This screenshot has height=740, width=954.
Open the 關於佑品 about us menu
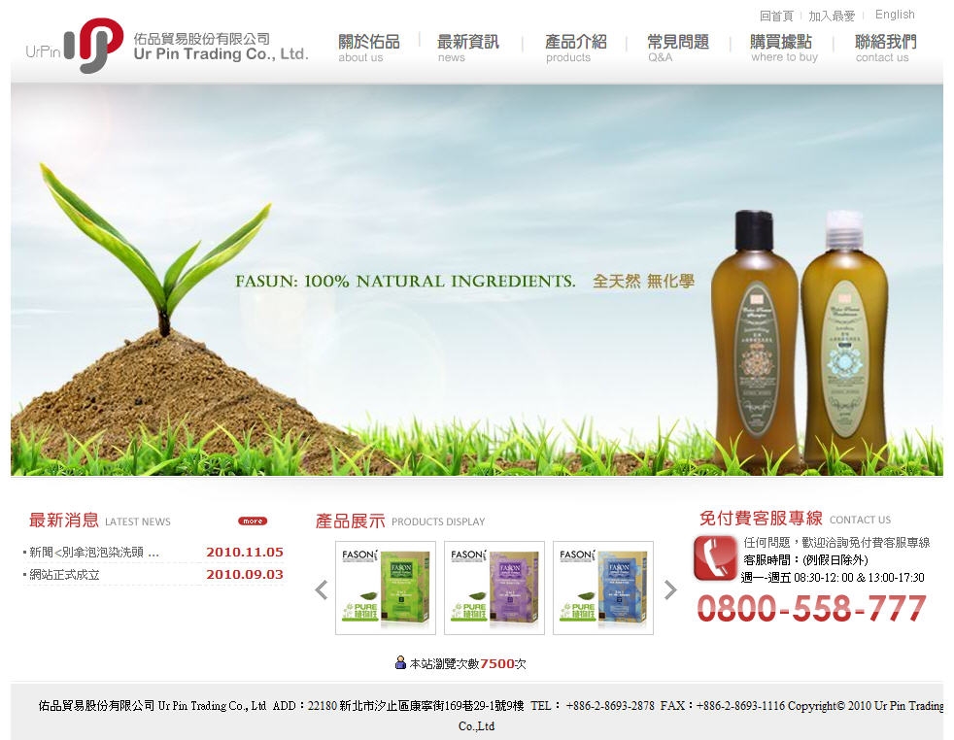(369, 48)
